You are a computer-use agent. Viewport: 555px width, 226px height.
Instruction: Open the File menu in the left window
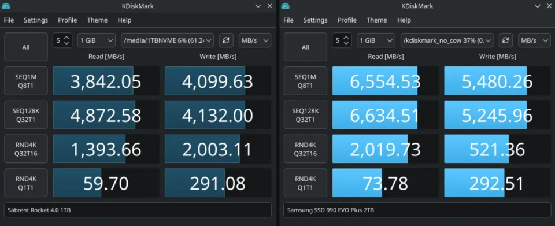coord(9,20)
